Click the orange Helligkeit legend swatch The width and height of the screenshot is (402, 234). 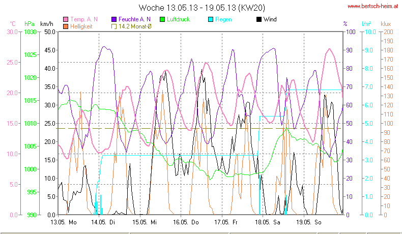pyautogui.click(x=66, y=26)
